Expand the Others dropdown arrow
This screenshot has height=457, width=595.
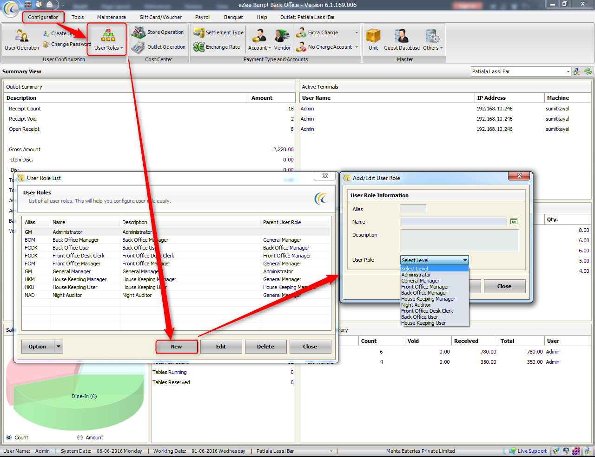pos(441,48)
